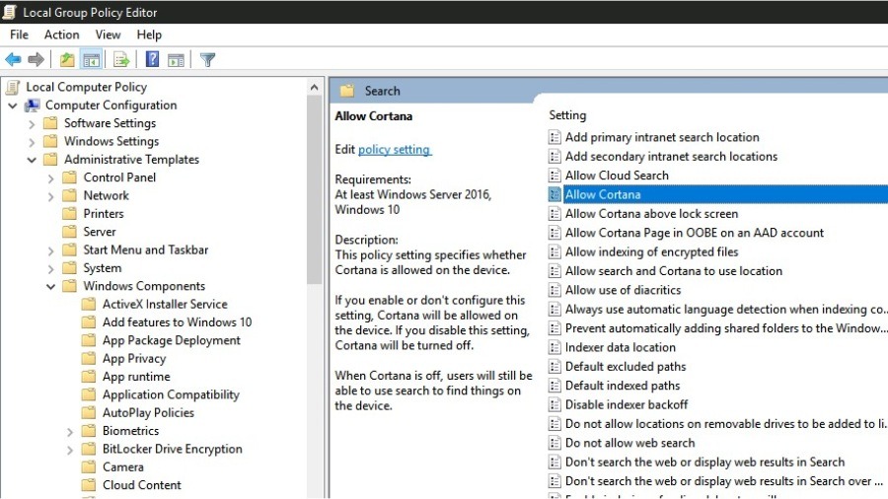Image resolution: width=888 pixels, height=499 pixels.
Task: Expand the BitLocker Drive Encryption node
Action: point(70,450)
